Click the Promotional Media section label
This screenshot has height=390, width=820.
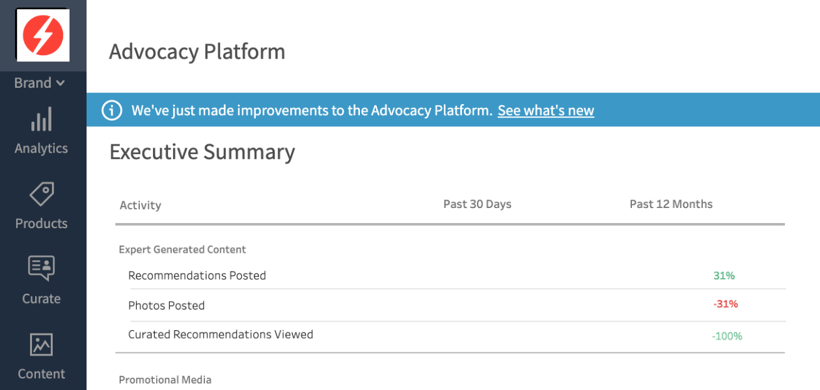(x=165, y=380)
